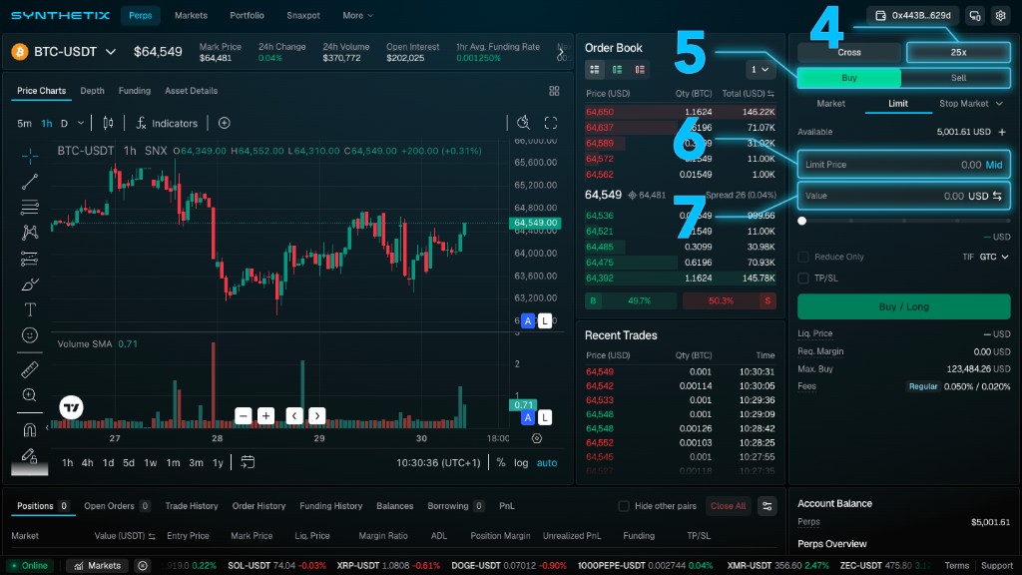Open the go-to-date calendar icon

(248, 462)
